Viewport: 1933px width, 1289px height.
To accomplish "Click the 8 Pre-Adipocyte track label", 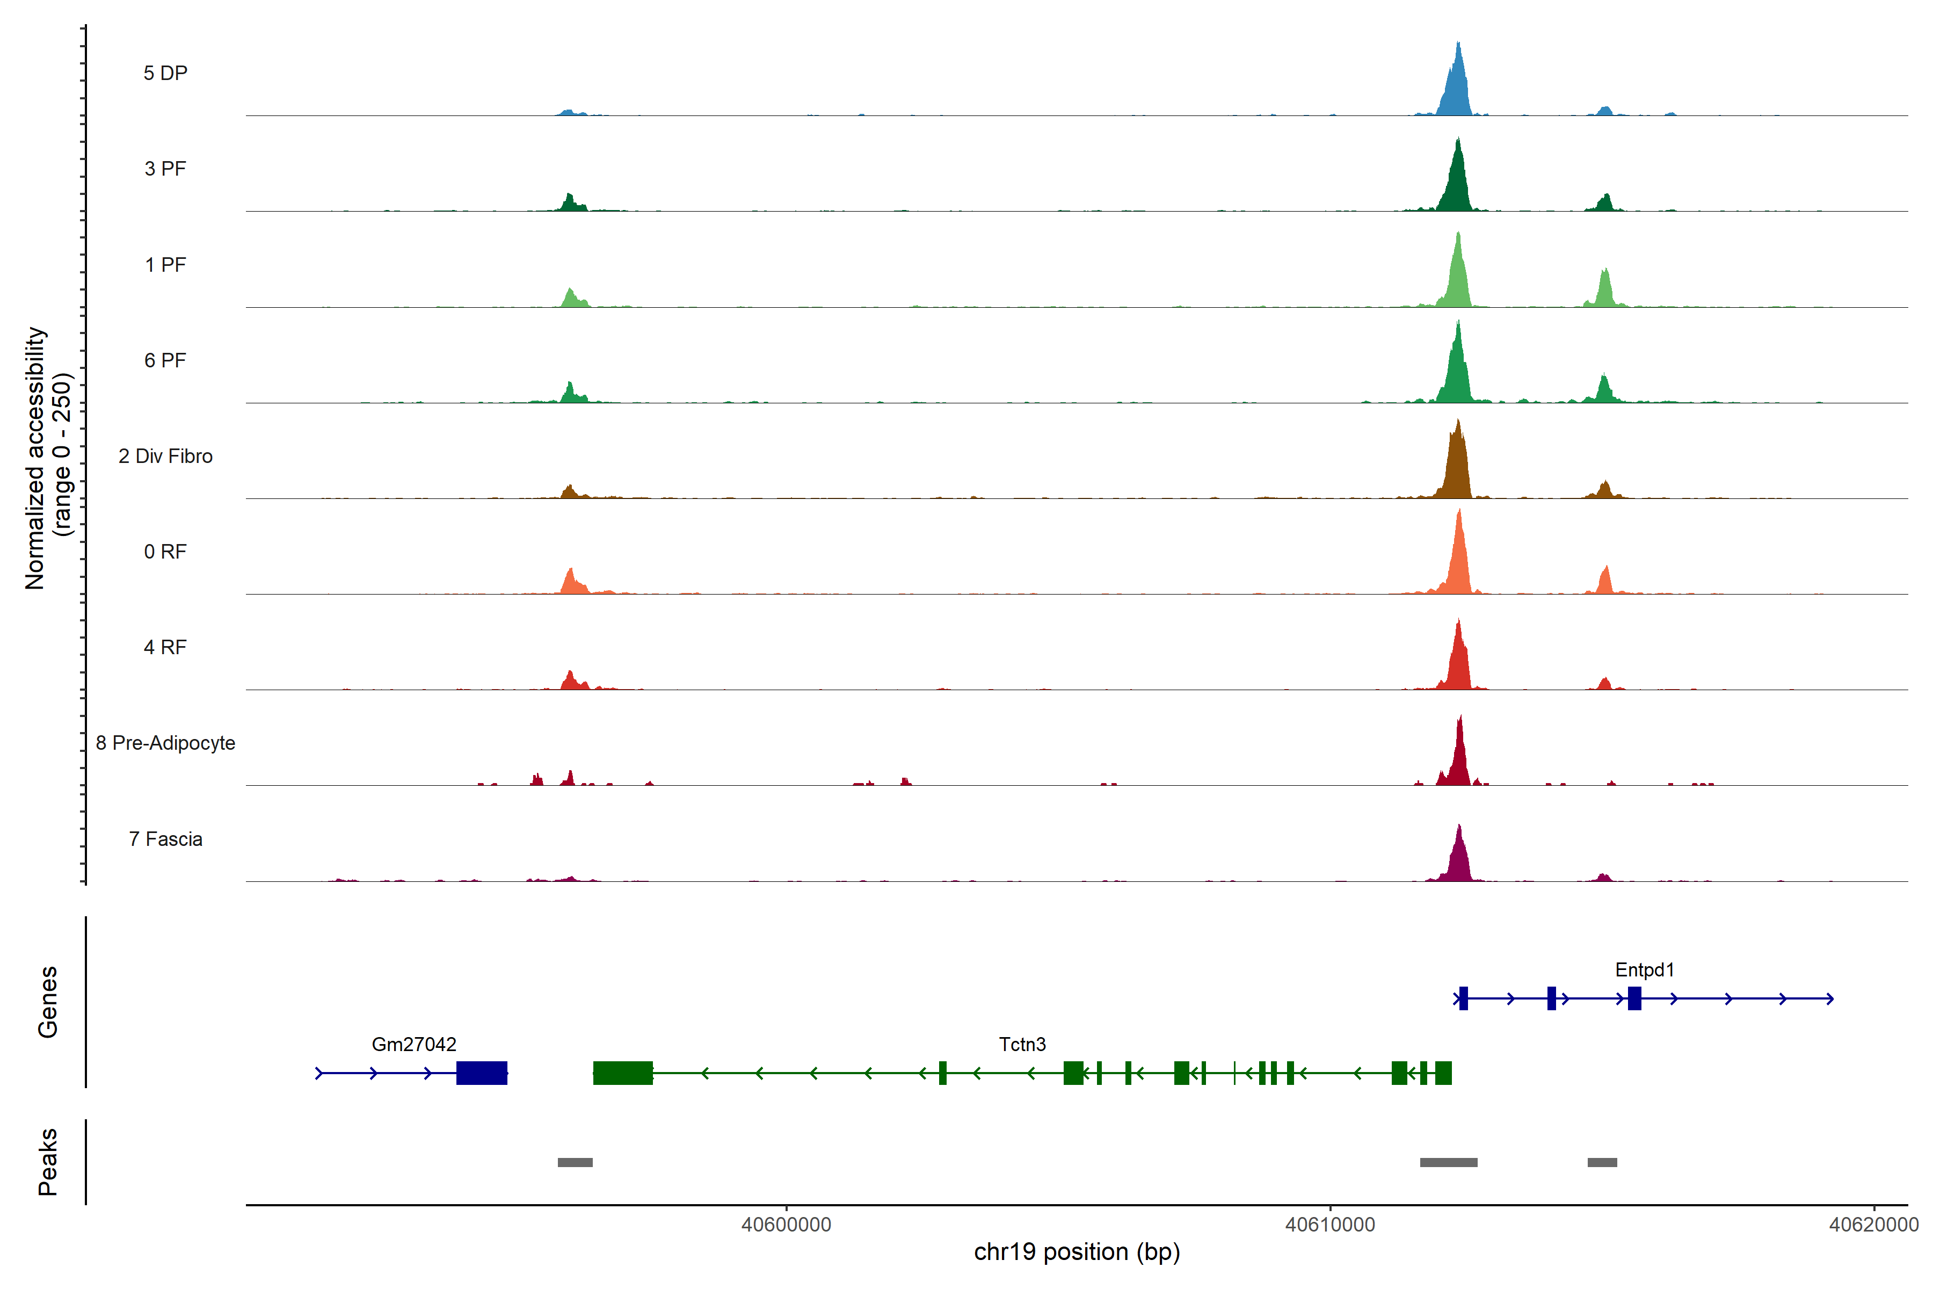I will click(x=165, y=743).
